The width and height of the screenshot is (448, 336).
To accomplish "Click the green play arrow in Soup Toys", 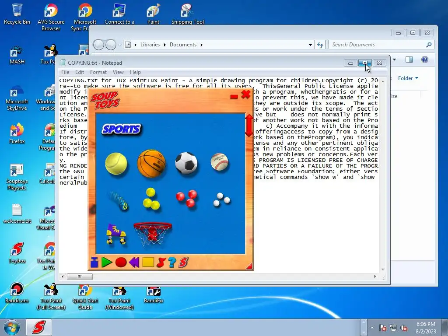I will [x=107, y=262].
